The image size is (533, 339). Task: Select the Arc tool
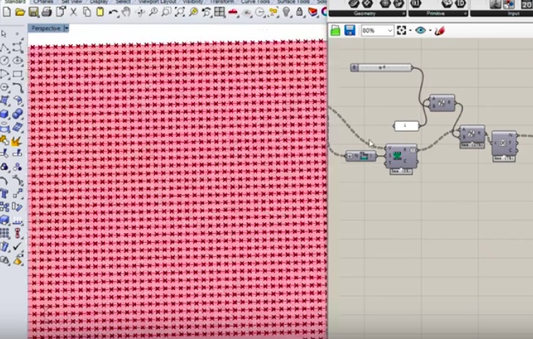[5, 74]
